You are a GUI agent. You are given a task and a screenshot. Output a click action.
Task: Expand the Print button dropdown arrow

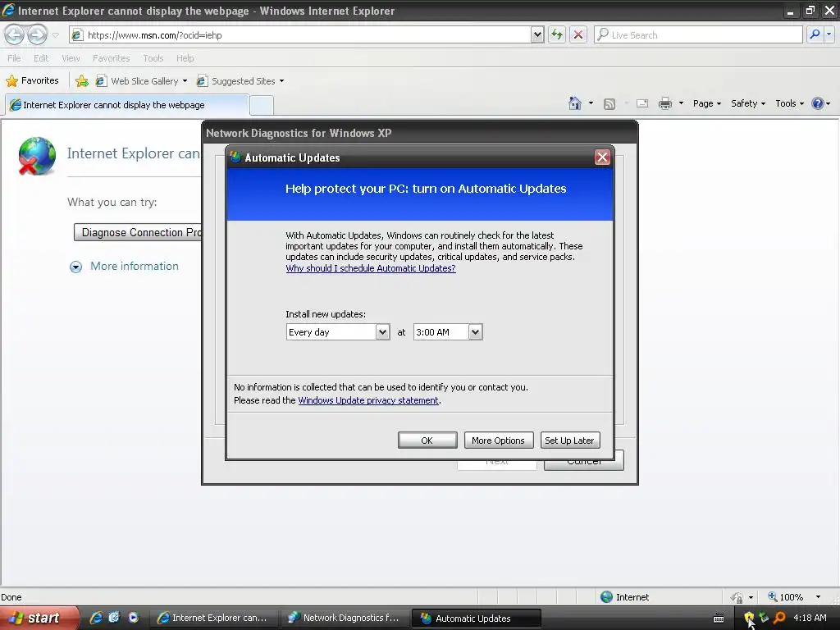680,103
